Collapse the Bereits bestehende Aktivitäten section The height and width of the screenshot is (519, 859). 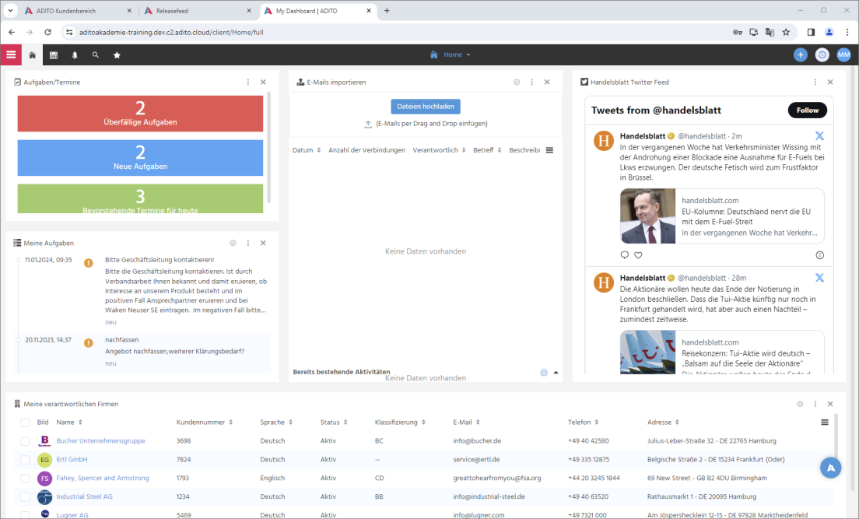556,372
